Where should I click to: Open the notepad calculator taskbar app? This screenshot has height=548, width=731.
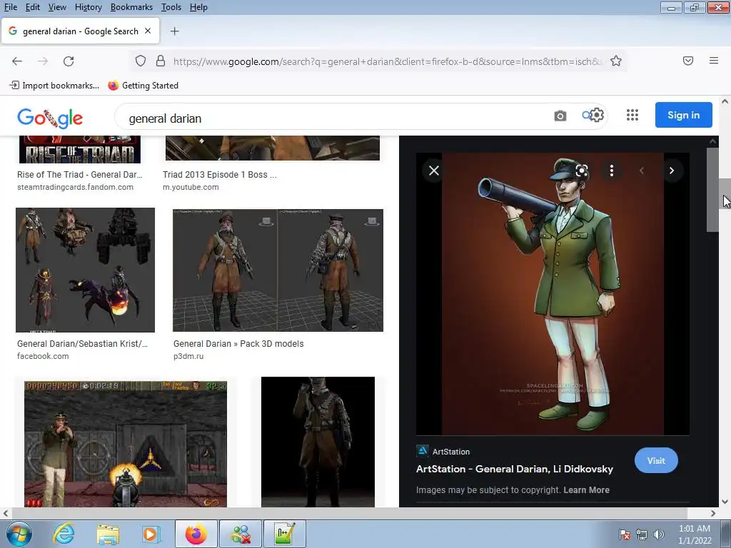click(285, 534)
